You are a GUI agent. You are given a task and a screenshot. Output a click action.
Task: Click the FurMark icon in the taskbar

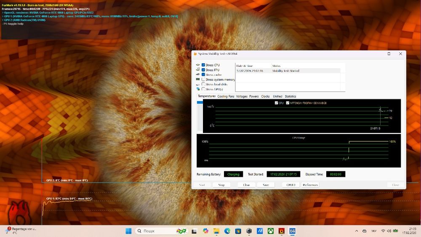281,231
